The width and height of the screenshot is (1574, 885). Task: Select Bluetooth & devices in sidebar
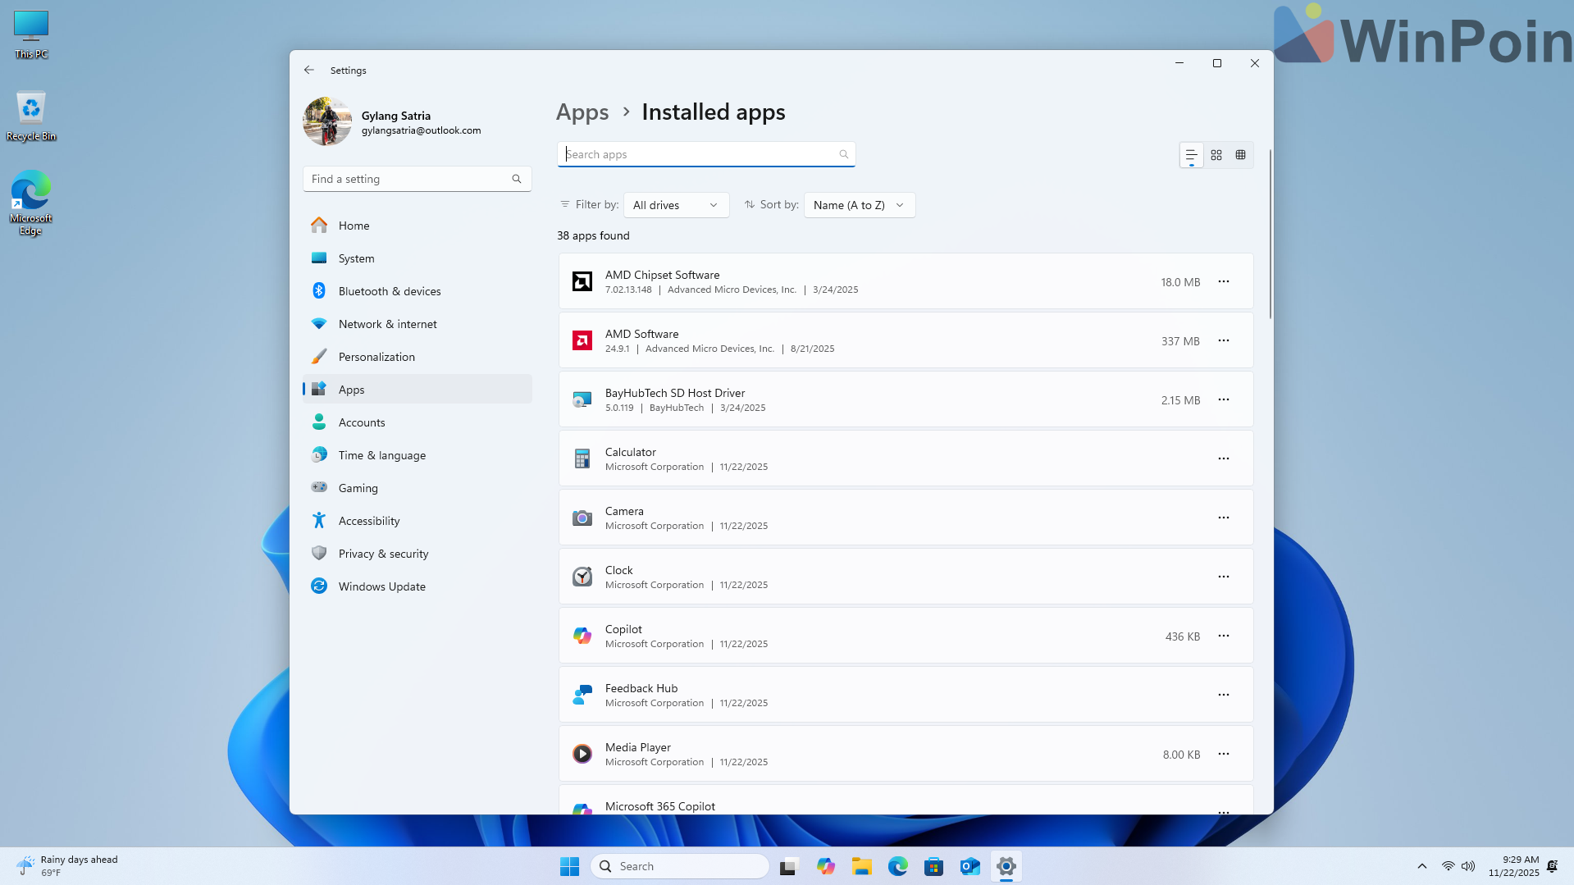click(x=389, y=291)
